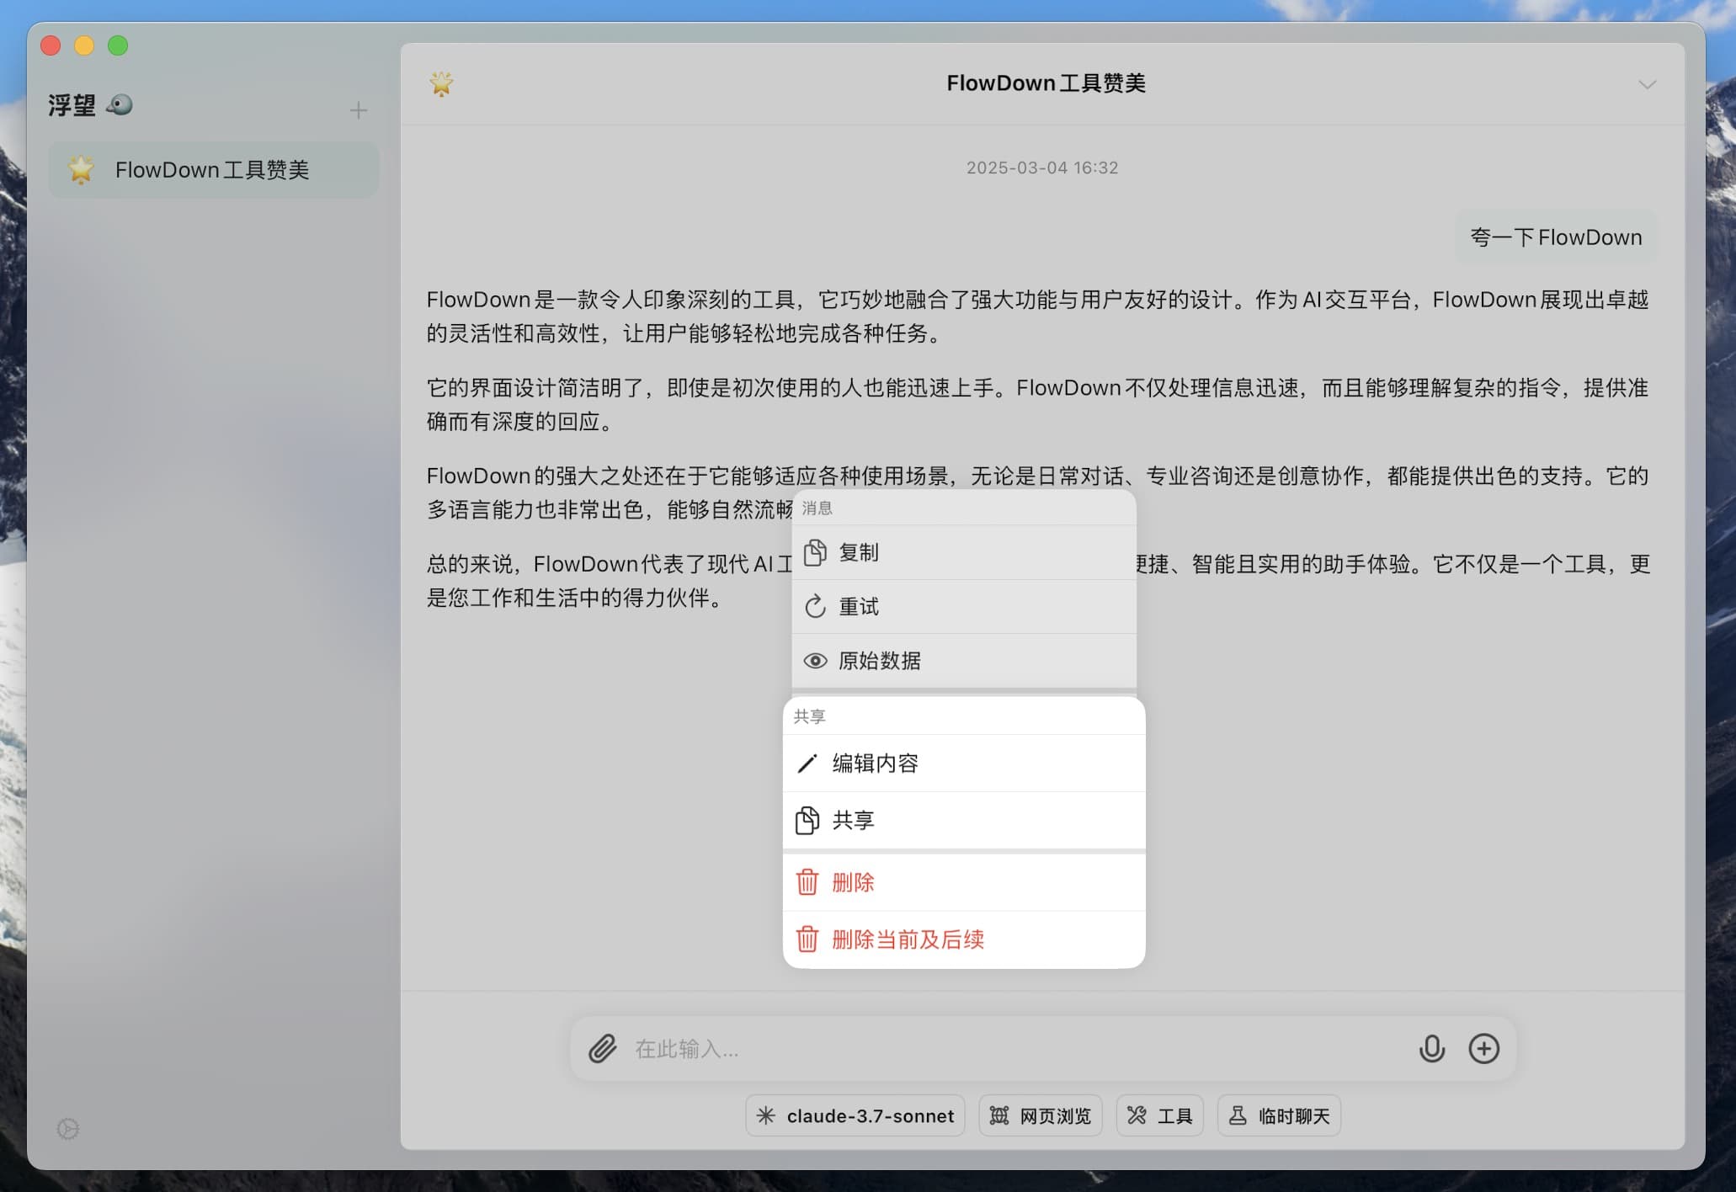Image resolution: width=1736 pixels, height=1192 pixels.
Task: Click star icon of sidebar conversation item
Action: point(81,170)
